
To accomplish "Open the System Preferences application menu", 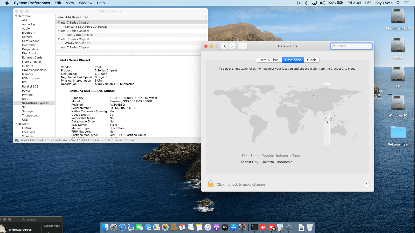I will 32,3.
